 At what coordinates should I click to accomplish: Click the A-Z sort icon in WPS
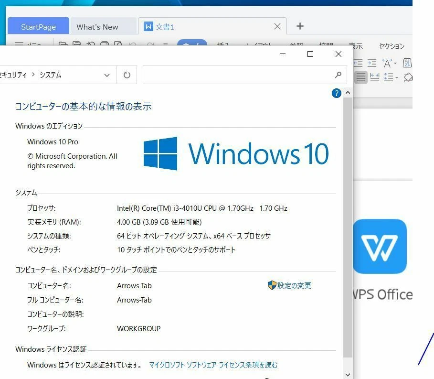coord(407,63)
